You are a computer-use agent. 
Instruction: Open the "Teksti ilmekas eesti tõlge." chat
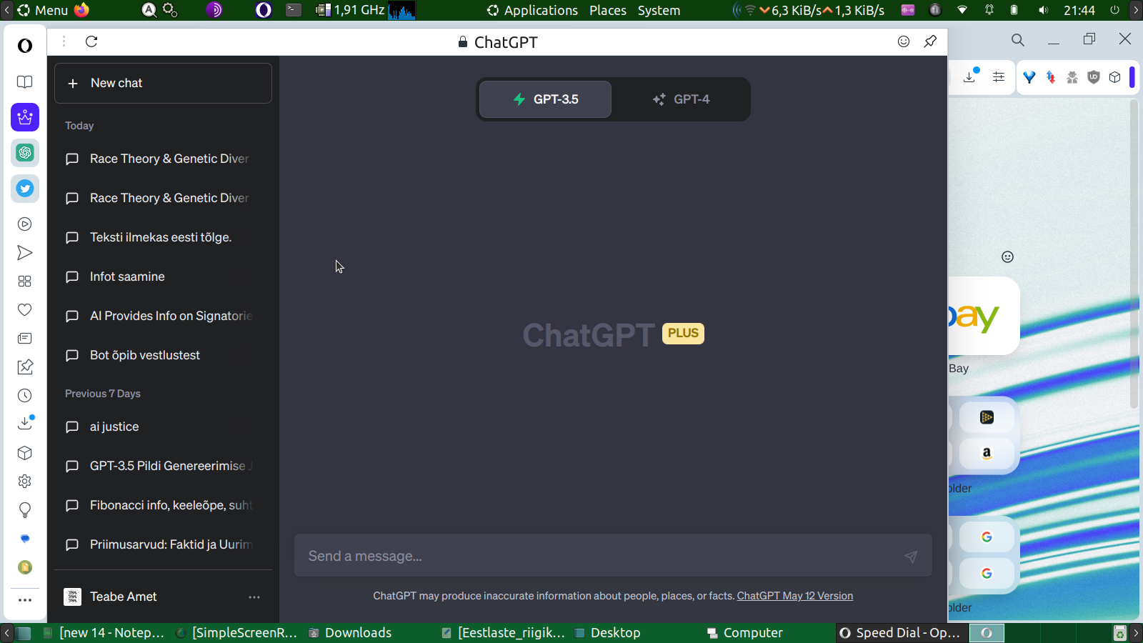click(x=163, y=237)
